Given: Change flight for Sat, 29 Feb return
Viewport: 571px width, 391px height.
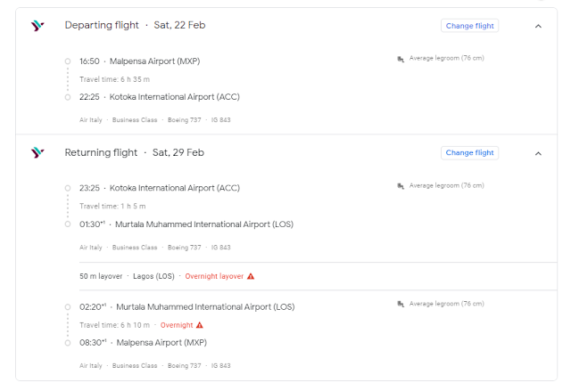Looking at the screenshot, I should click(x=469, y=153).
